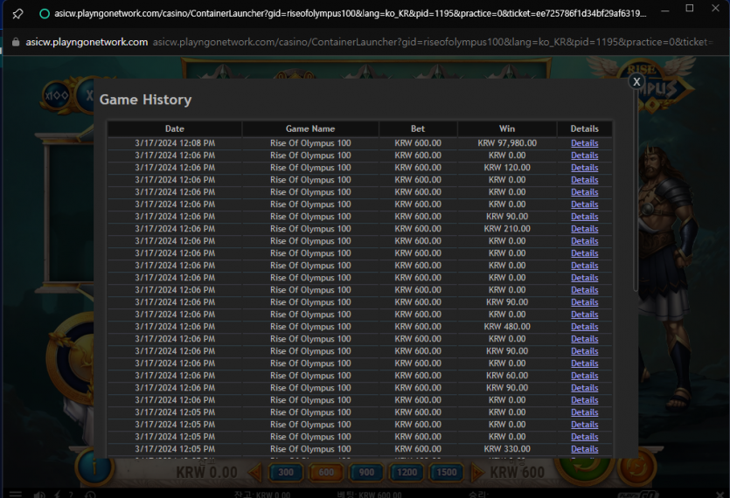Click the Game History vertical scrollbar
This screenshot has height=498, width=730.
tap(636, 190)
